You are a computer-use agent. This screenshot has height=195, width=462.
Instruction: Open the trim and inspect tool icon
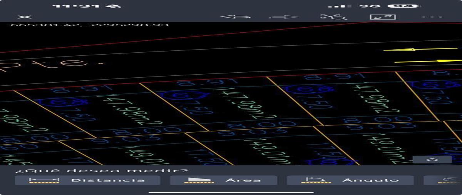[x=333, y=17]
